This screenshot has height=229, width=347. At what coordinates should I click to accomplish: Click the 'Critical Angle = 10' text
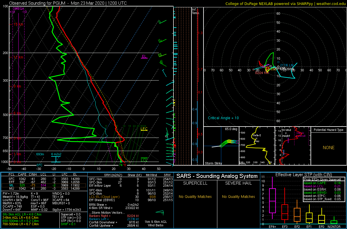coord(223,118)
